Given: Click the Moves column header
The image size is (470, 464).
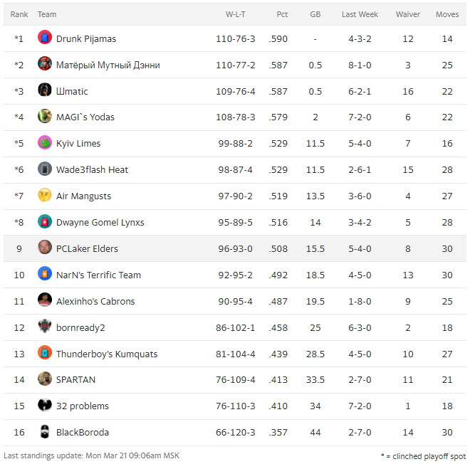Looking at the screenshot, I should pos(447,14).
